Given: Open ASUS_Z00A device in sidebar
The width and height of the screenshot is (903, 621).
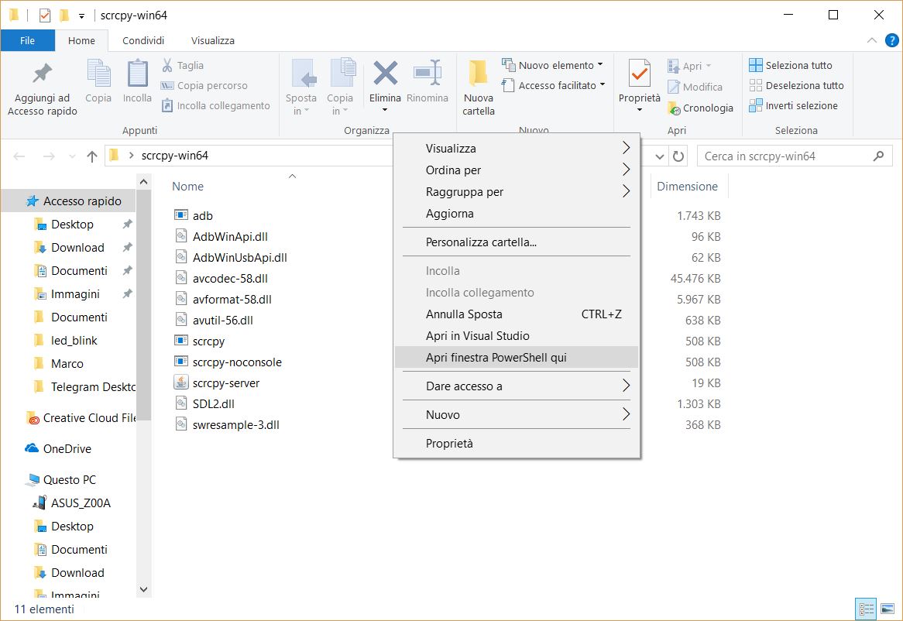Looking at the screenshot, I should click(x=71, y=503).
